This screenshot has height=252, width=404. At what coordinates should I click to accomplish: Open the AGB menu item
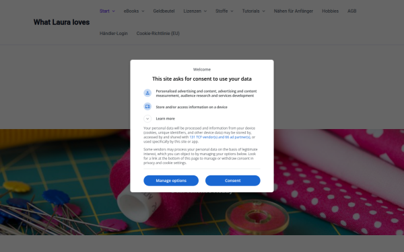351,11
